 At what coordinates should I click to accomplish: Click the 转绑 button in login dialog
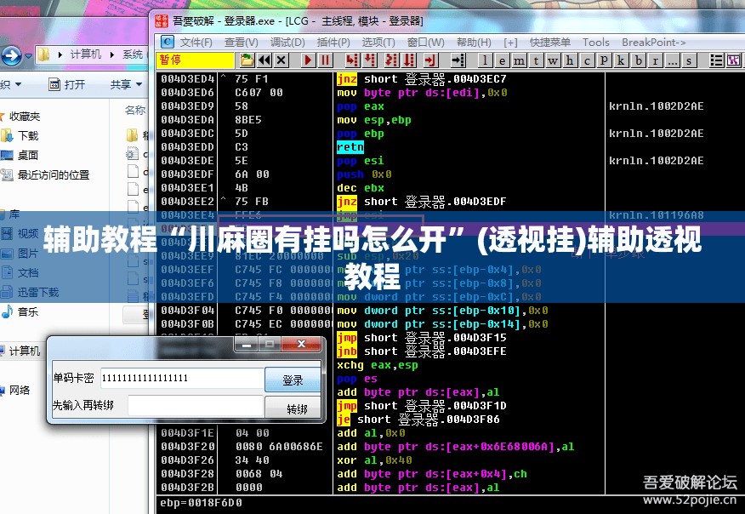(293, 408)
